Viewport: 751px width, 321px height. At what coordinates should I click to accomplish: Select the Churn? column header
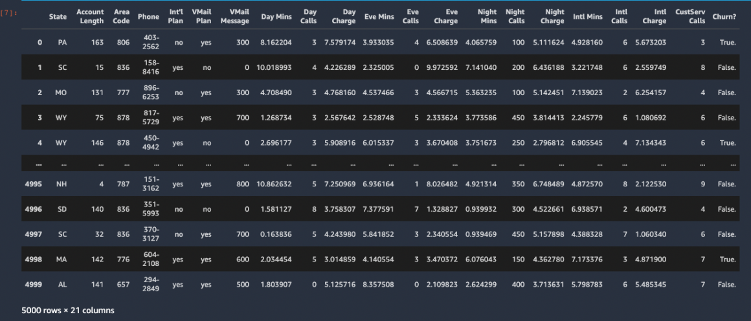click(724, 16)
